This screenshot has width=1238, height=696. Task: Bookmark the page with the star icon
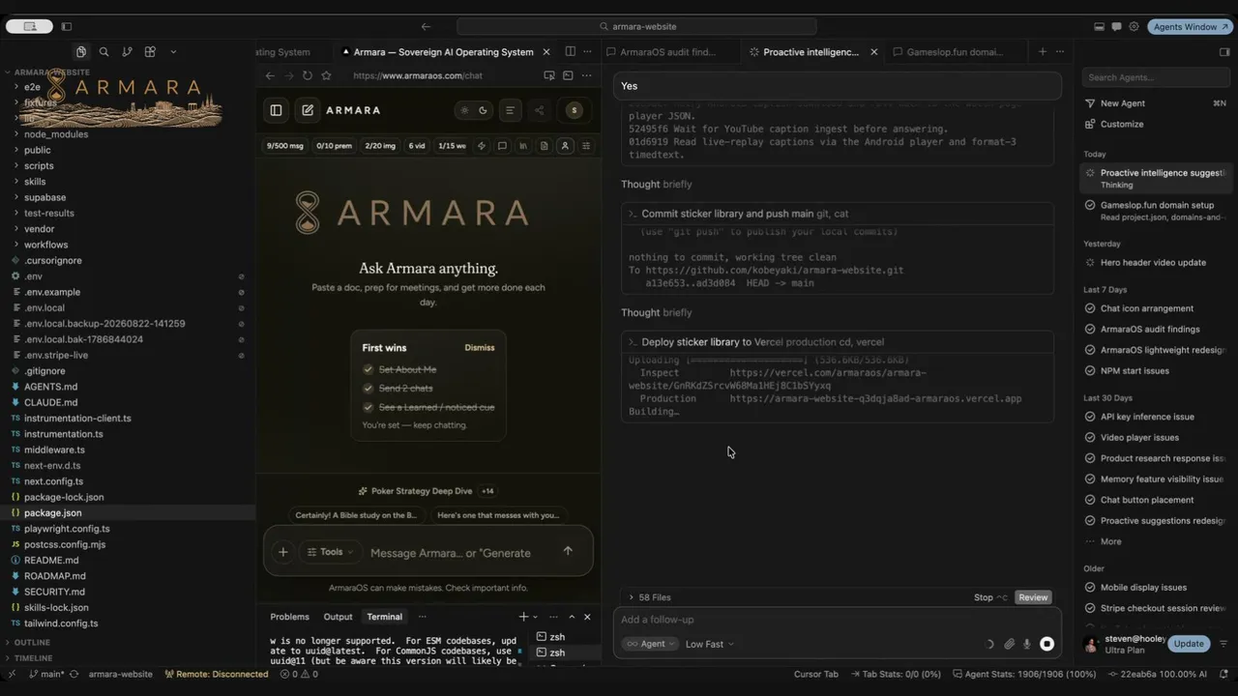coord(326,75)
